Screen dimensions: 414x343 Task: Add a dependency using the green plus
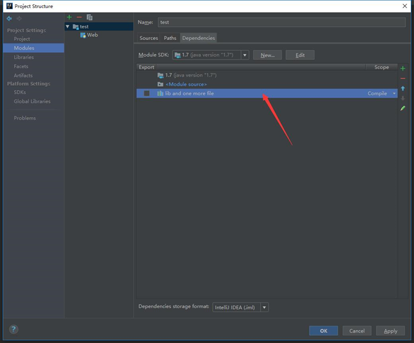tap(403, 69)
